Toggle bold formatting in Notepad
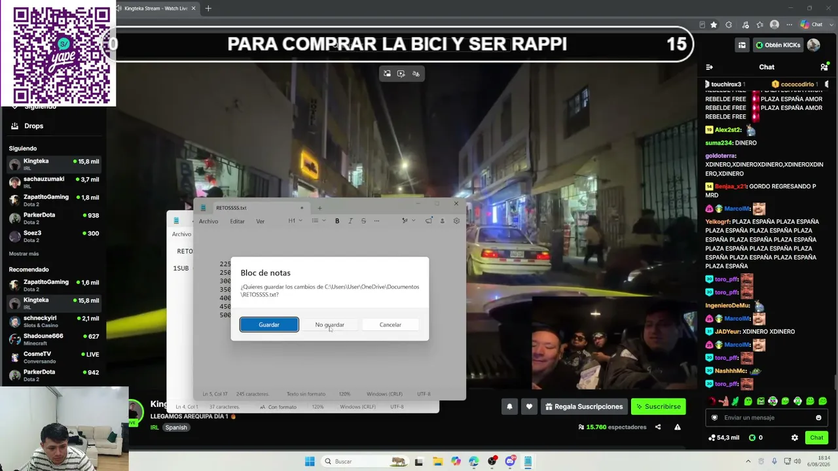The height and width of the screenshot is (471, 838). click(x=337, y=220)
